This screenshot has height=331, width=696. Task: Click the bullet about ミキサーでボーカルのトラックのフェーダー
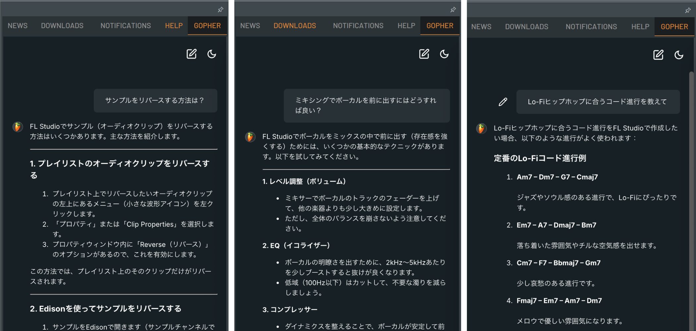click(362, 203)
